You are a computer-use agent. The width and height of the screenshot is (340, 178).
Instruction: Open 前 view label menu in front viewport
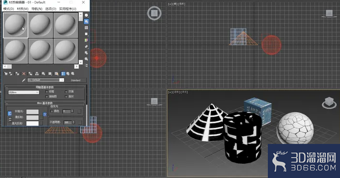(x=175, y=4)
